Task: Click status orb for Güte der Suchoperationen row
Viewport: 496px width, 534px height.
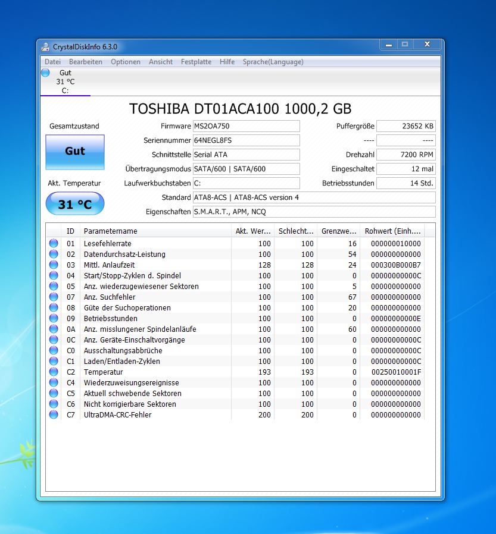Action: click(54, 307)
